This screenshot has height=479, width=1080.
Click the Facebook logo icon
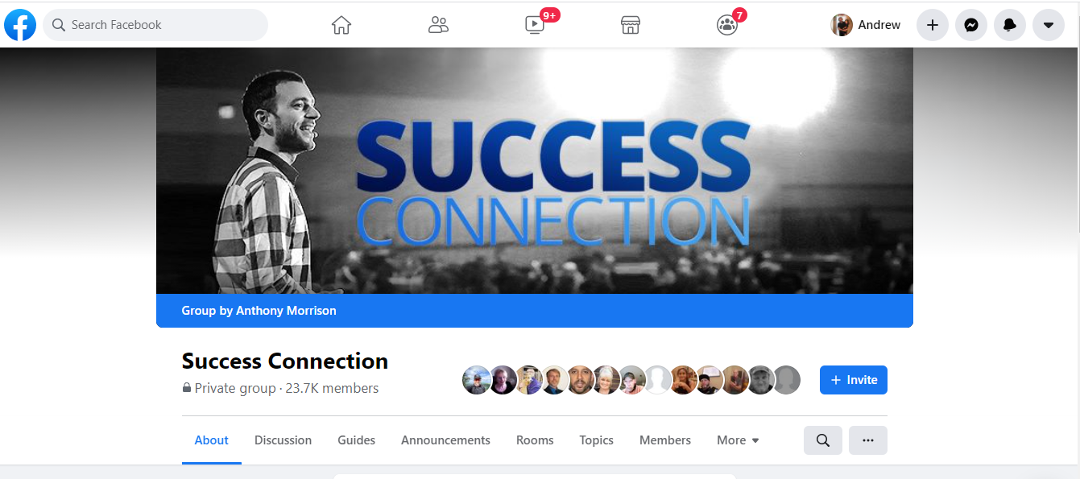coord(20,25)
